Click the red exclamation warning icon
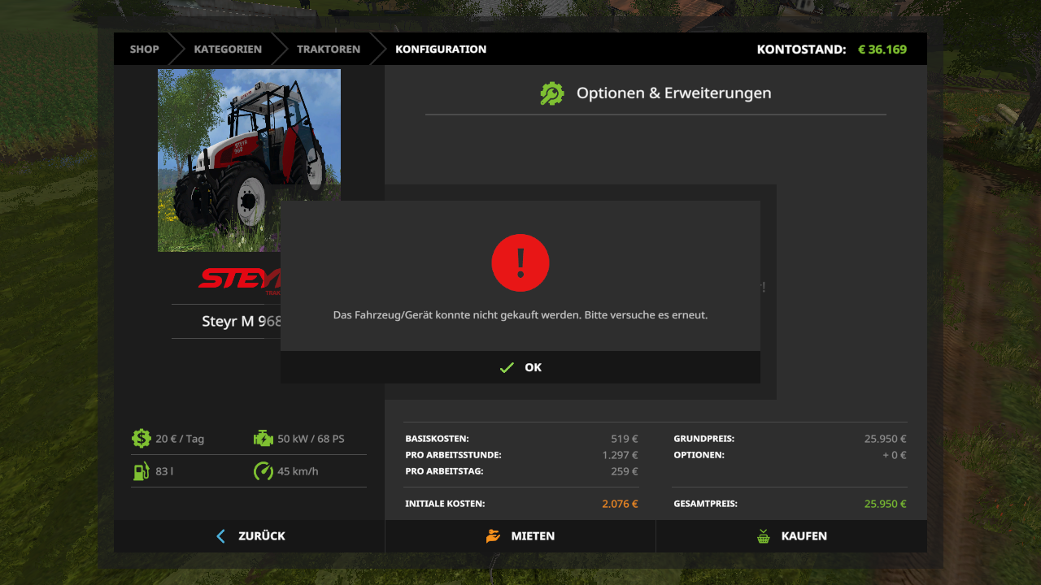 (520, 262)
